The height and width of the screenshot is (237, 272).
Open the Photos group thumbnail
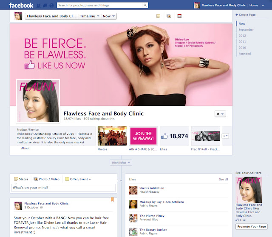pyautogui.click(x=112, y=136)
